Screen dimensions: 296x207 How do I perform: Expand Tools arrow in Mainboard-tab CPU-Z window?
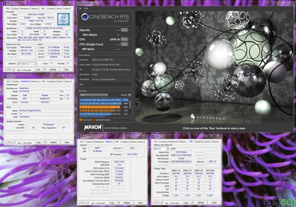pos(45,143)
